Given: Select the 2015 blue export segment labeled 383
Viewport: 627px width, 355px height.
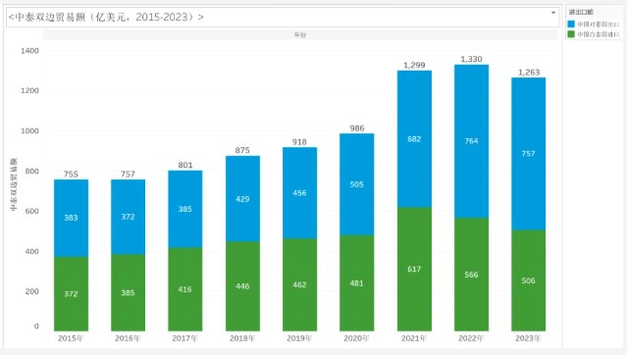Looking at the screenshot, I should pyautogui.click(x=72, y=219).
